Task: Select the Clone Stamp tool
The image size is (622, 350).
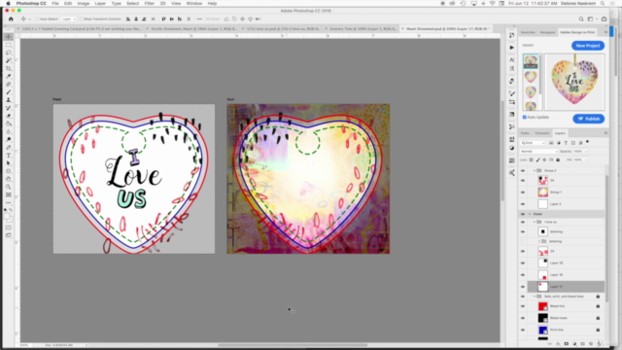Action: [x=9, y=100]
